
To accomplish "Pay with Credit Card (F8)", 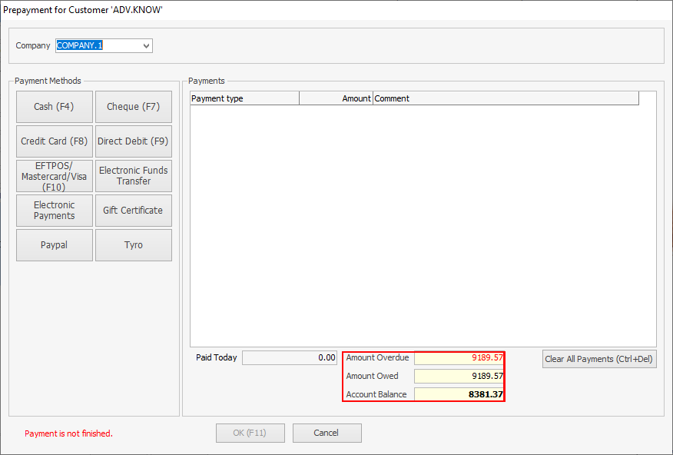I will (x=54, y=141).
